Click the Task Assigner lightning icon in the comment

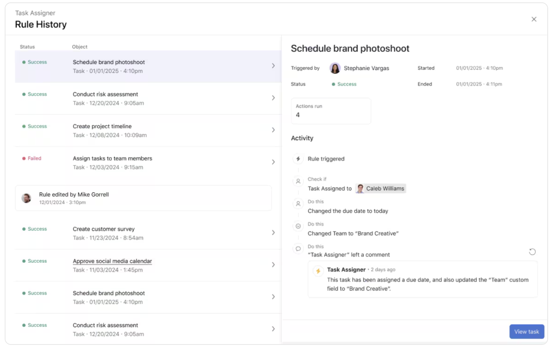[x=318, y=271]
